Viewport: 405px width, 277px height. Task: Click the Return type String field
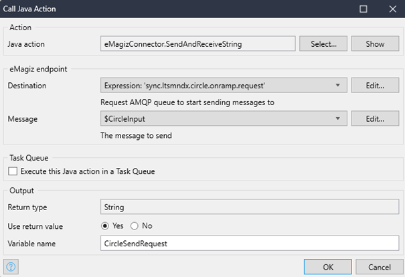(x=250, y=207)
